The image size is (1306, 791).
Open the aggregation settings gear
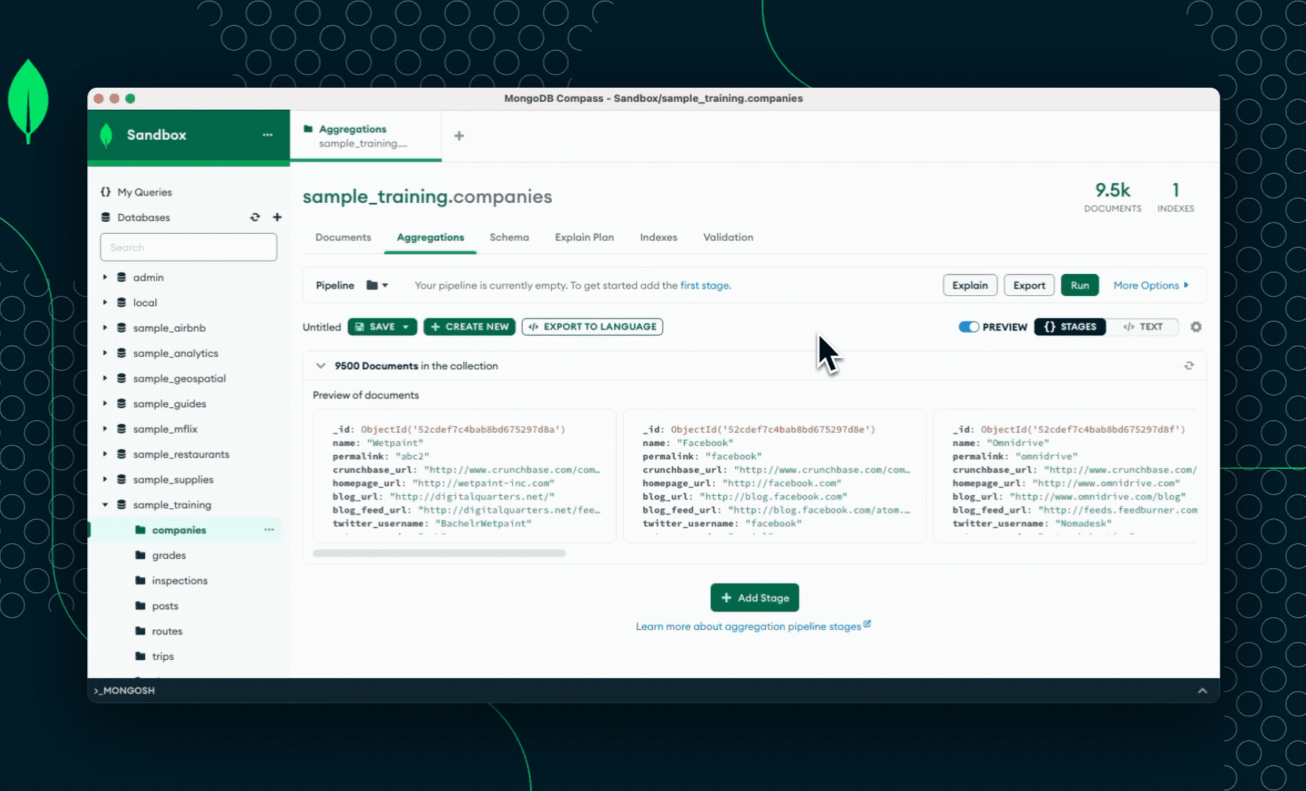coord(1196,327)
